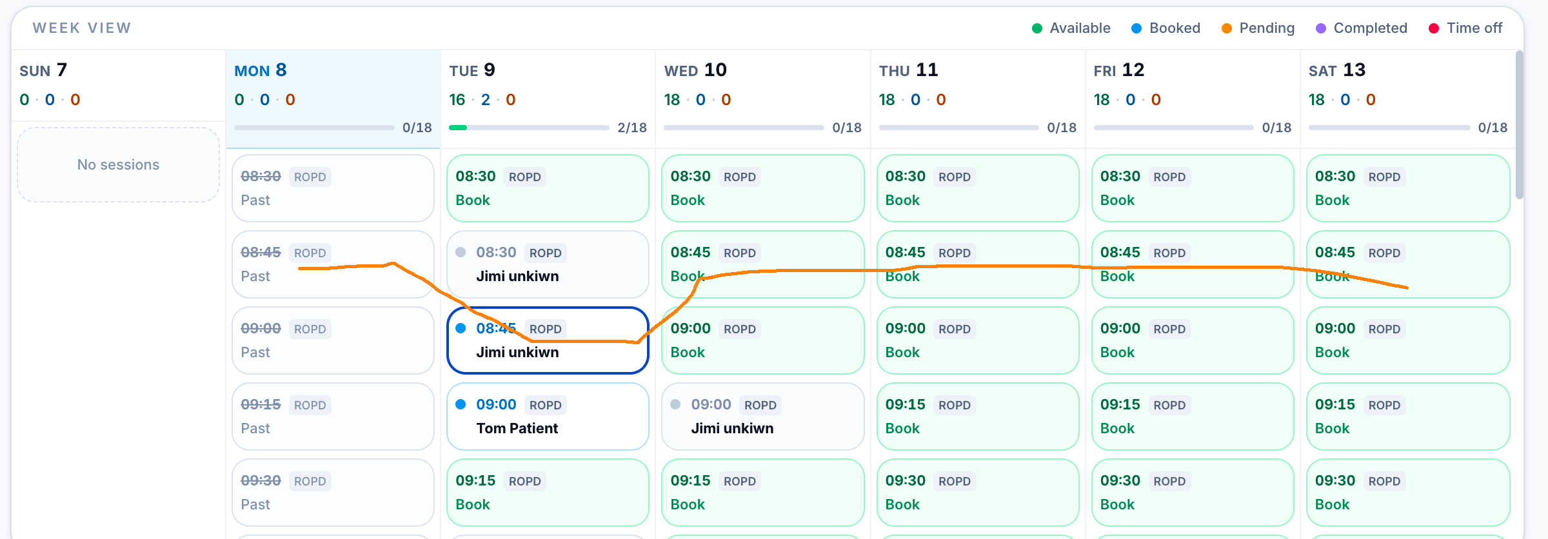Image resolution: width=1548 pixels, height=539 pixels.
Task: Book the Tuesday 08:30 available slot
Action: click(x=548, y=188)
